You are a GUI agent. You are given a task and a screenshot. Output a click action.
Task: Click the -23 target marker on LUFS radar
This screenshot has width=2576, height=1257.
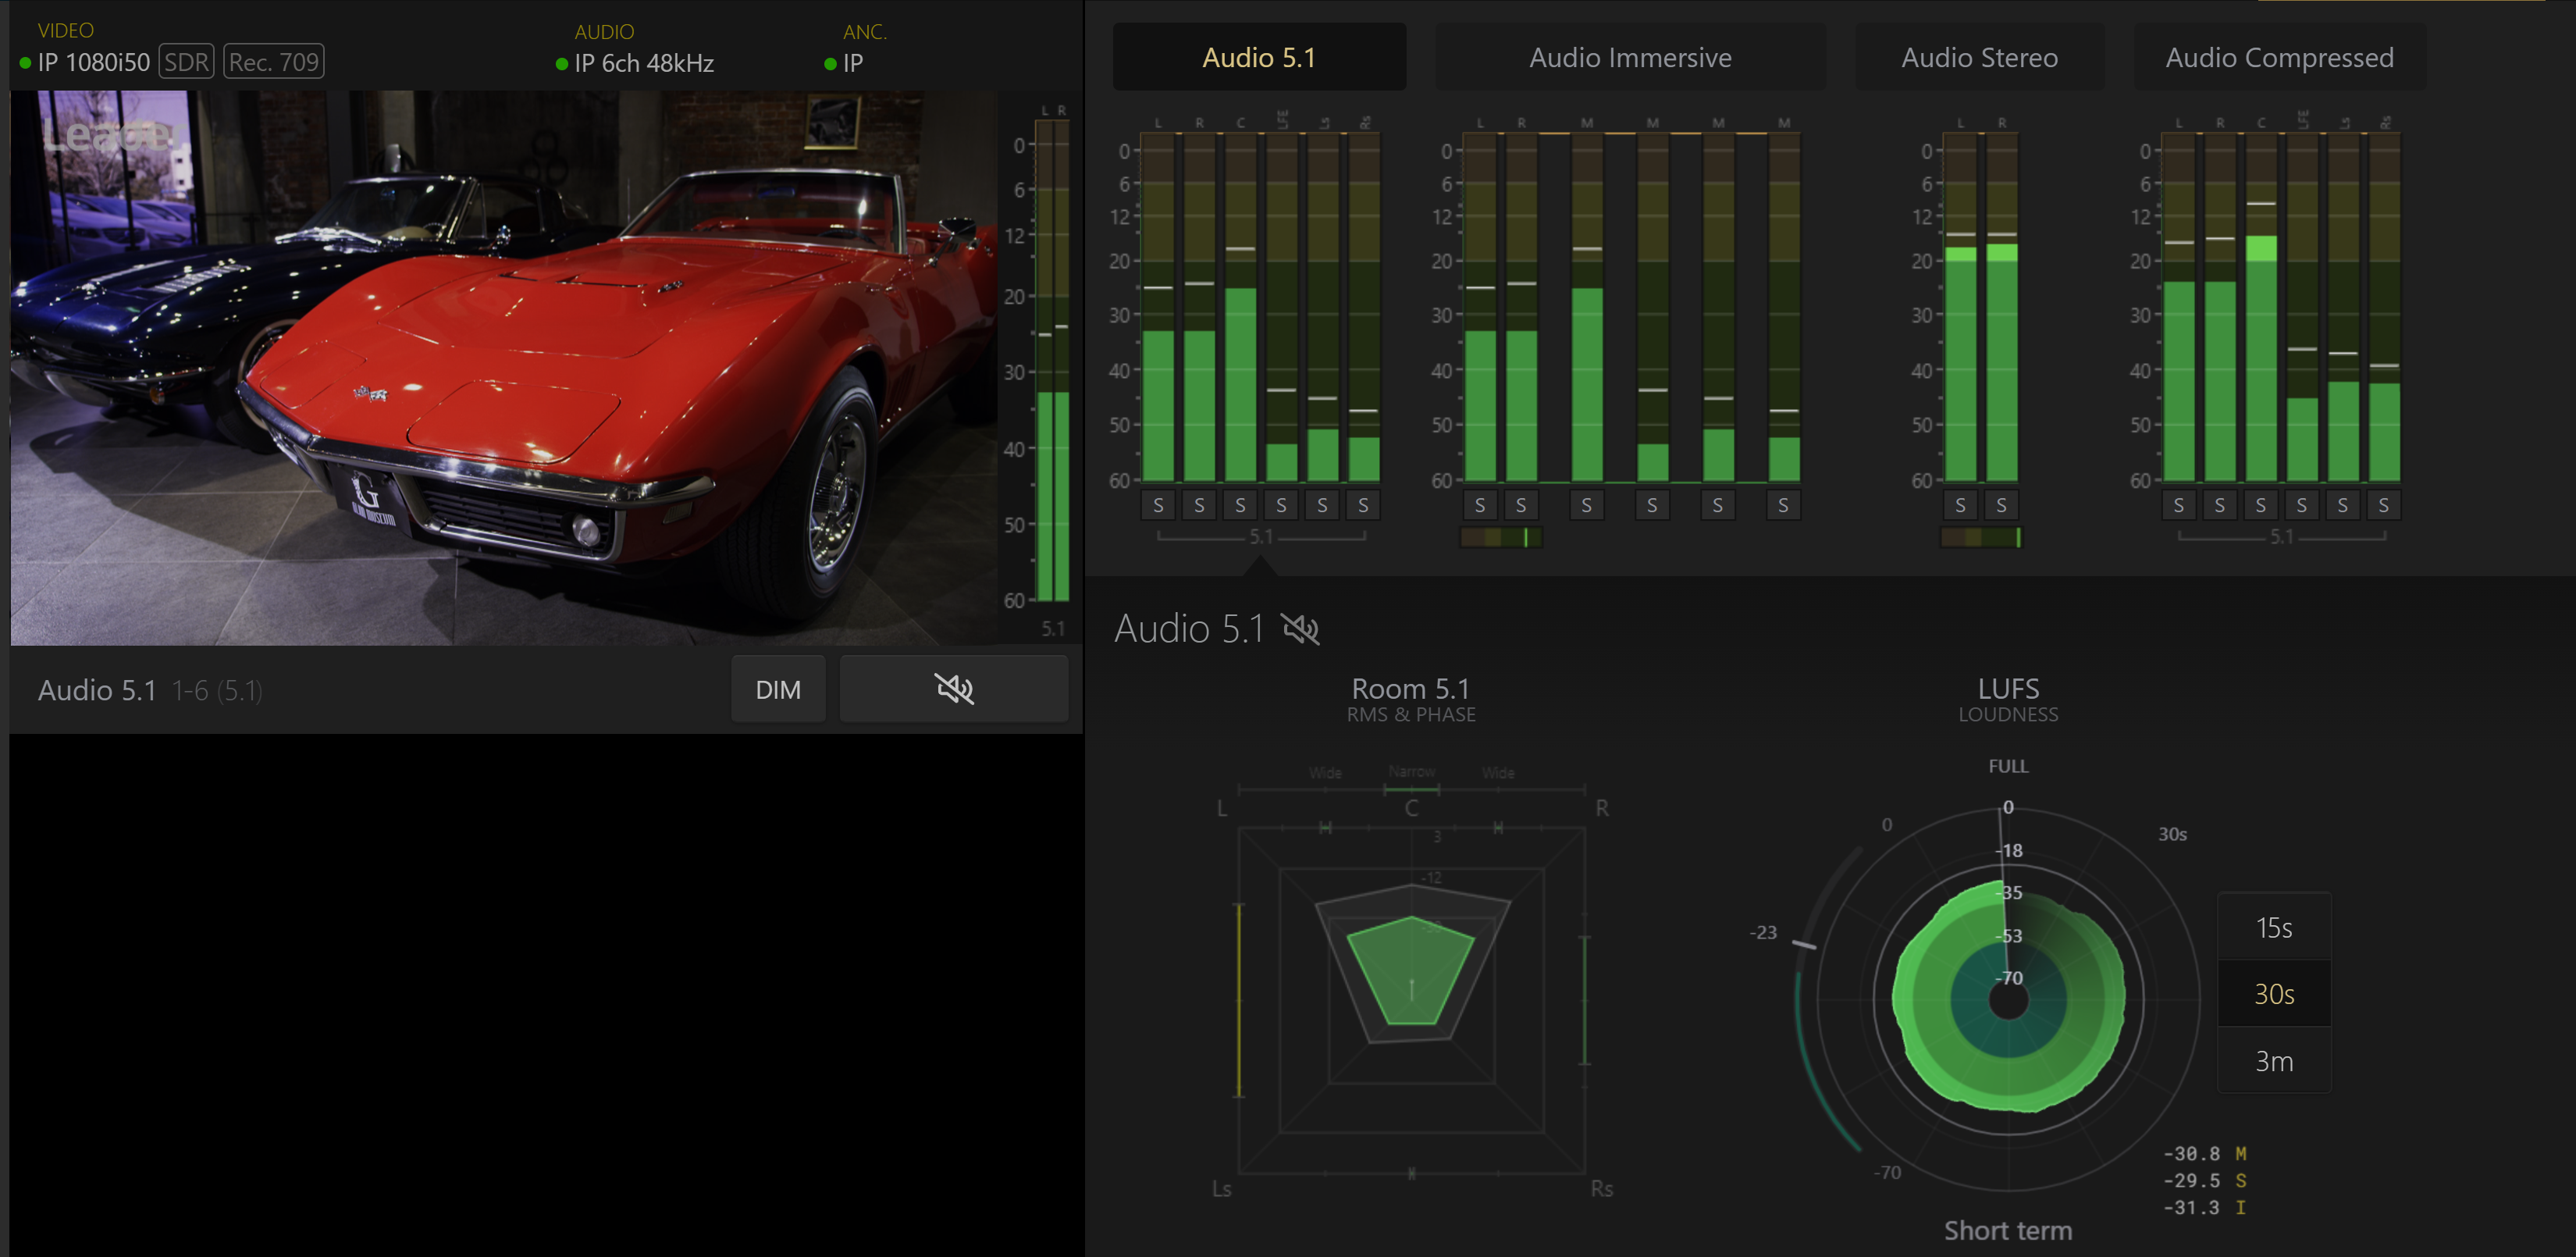click(1804, 943)
